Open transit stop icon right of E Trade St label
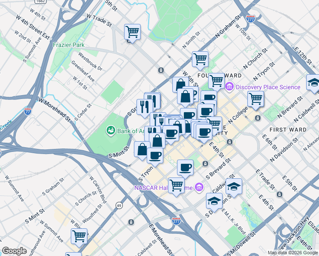This screenshot has height=256, width=319. (280, 194)
